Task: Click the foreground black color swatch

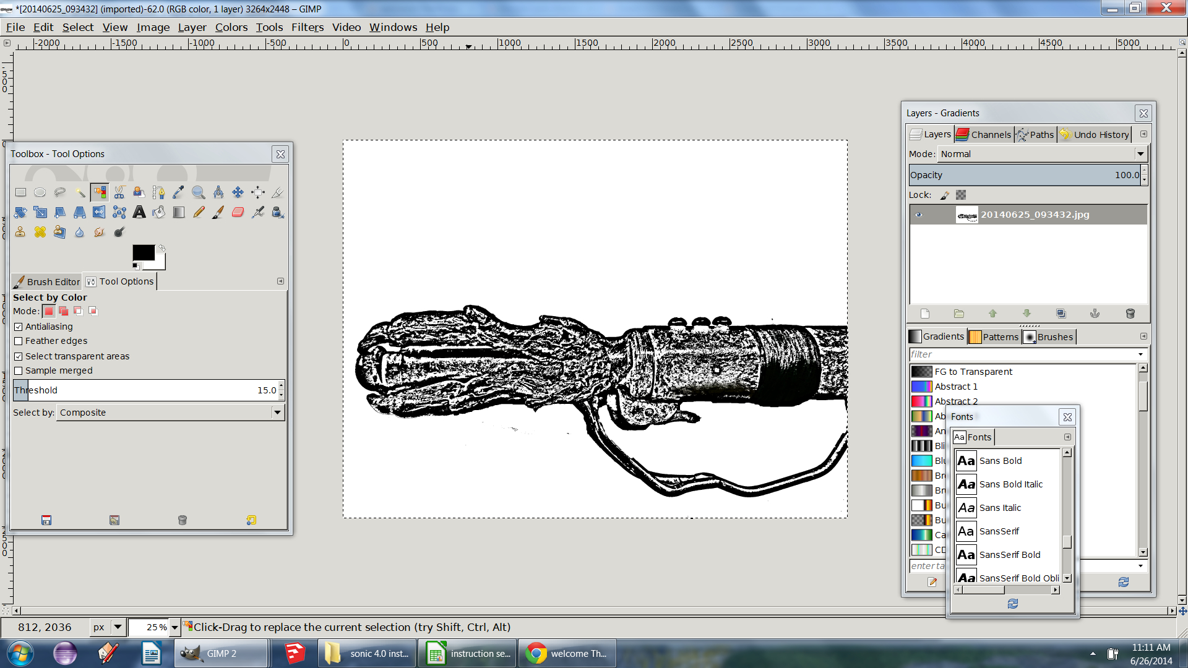Action: click(144, 252)
